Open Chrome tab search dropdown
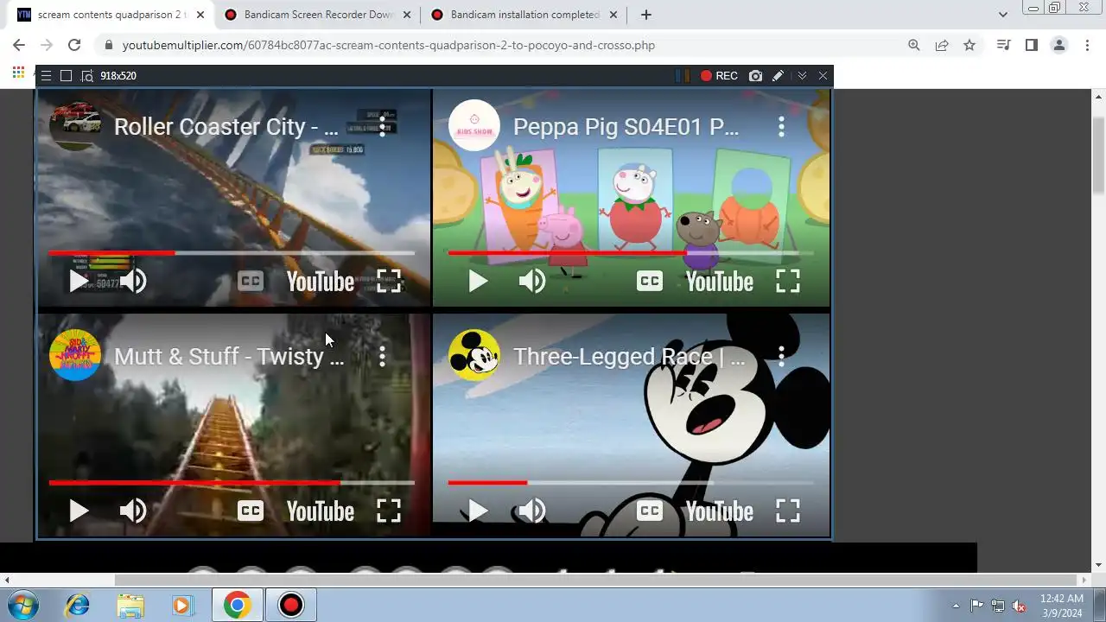The width and height of the screenshot is (1106, 622). (x=1002, y=15)
